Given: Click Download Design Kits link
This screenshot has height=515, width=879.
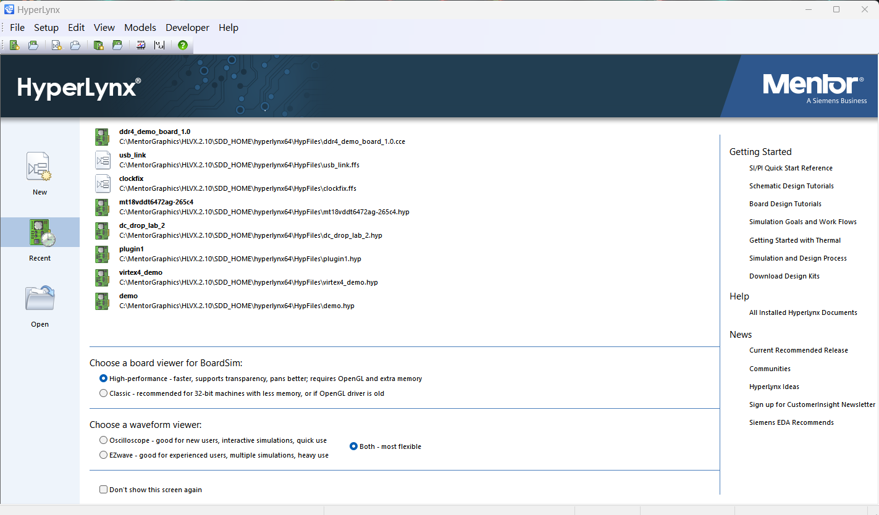Looking at the screenshot, I should pyautogui.click(x=784, y=276).
